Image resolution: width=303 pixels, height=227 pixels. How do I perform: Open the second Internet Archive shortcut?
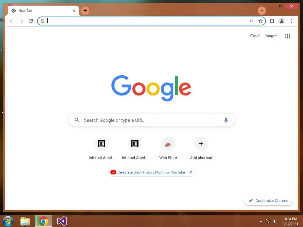coord(135,148)
